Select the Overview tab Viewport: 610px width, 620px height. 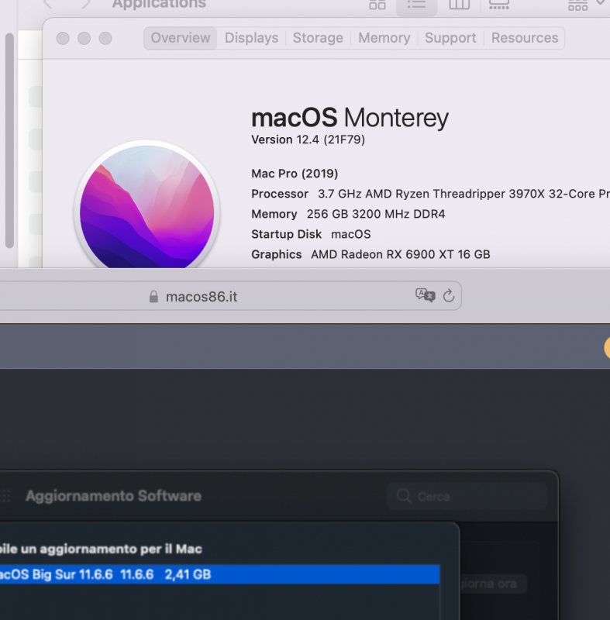pos(180,38)
